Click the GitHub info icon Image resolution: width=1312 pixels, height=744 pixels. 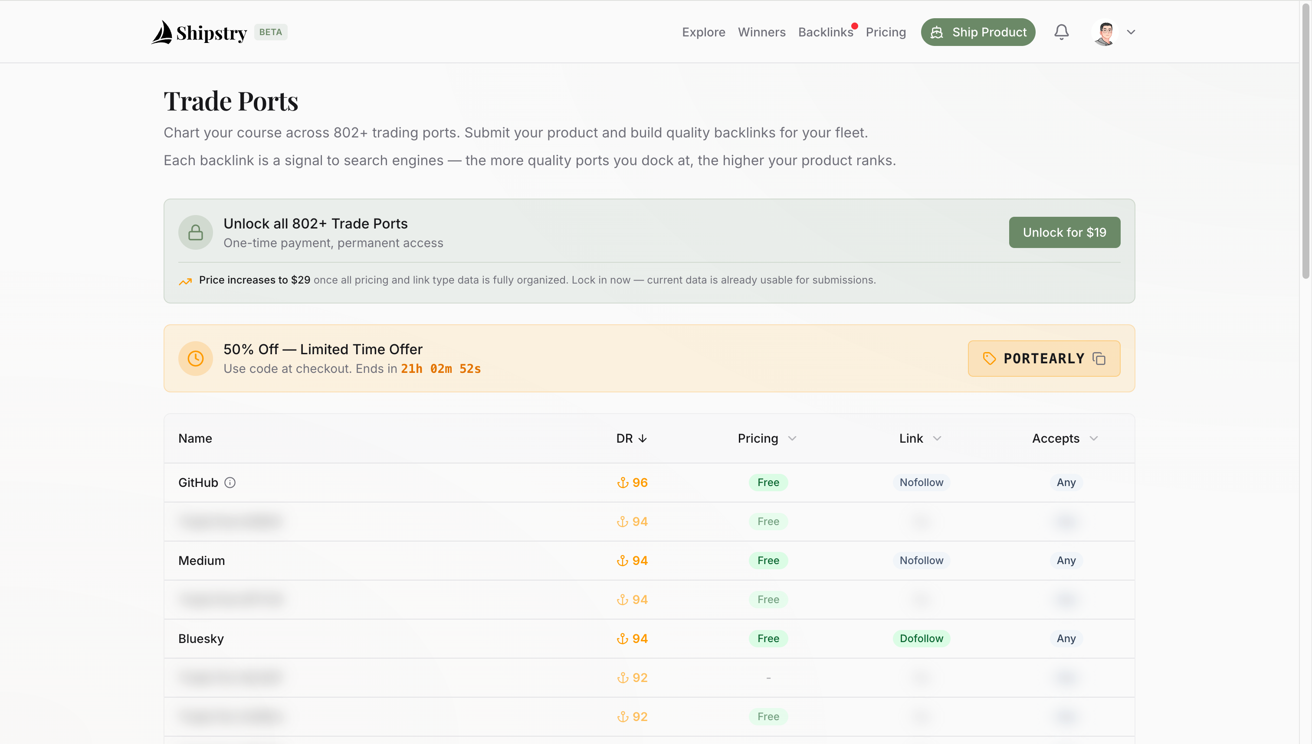230,483
